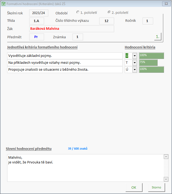Click the Školní rok field 2023/24
Screen dimensions: 172x194
(x=39, y=13)
